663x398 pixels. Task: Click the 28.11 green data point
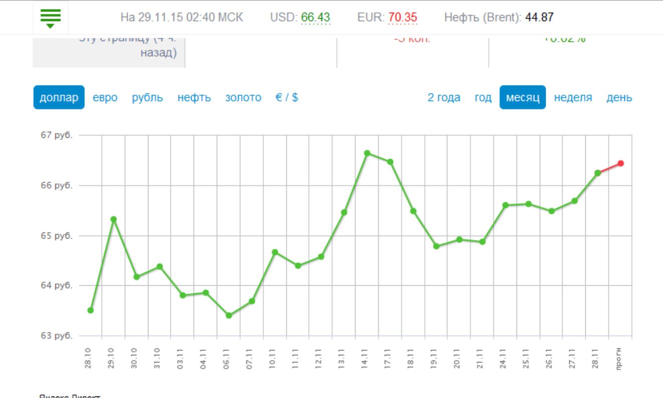click(597, 173)
